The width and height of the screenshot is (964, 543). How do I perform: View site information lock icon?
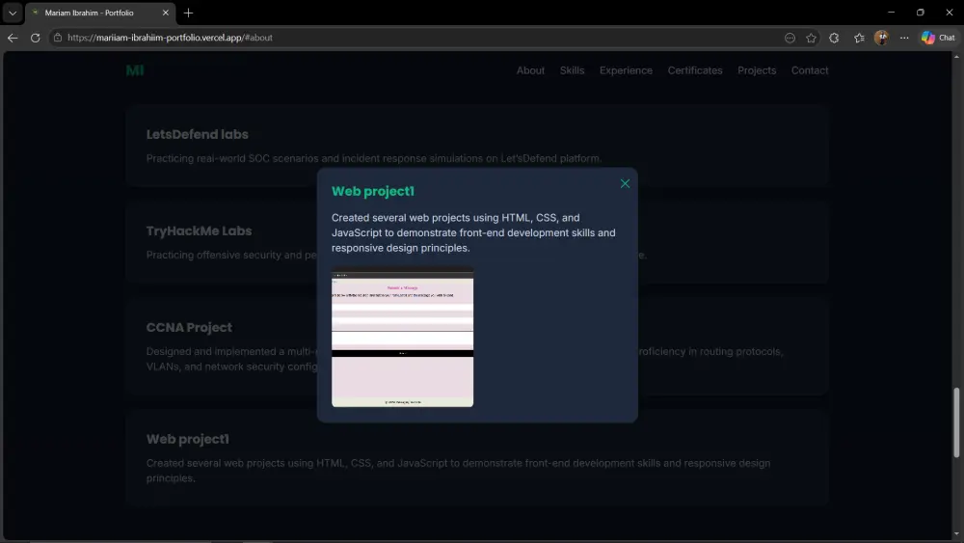57,38
